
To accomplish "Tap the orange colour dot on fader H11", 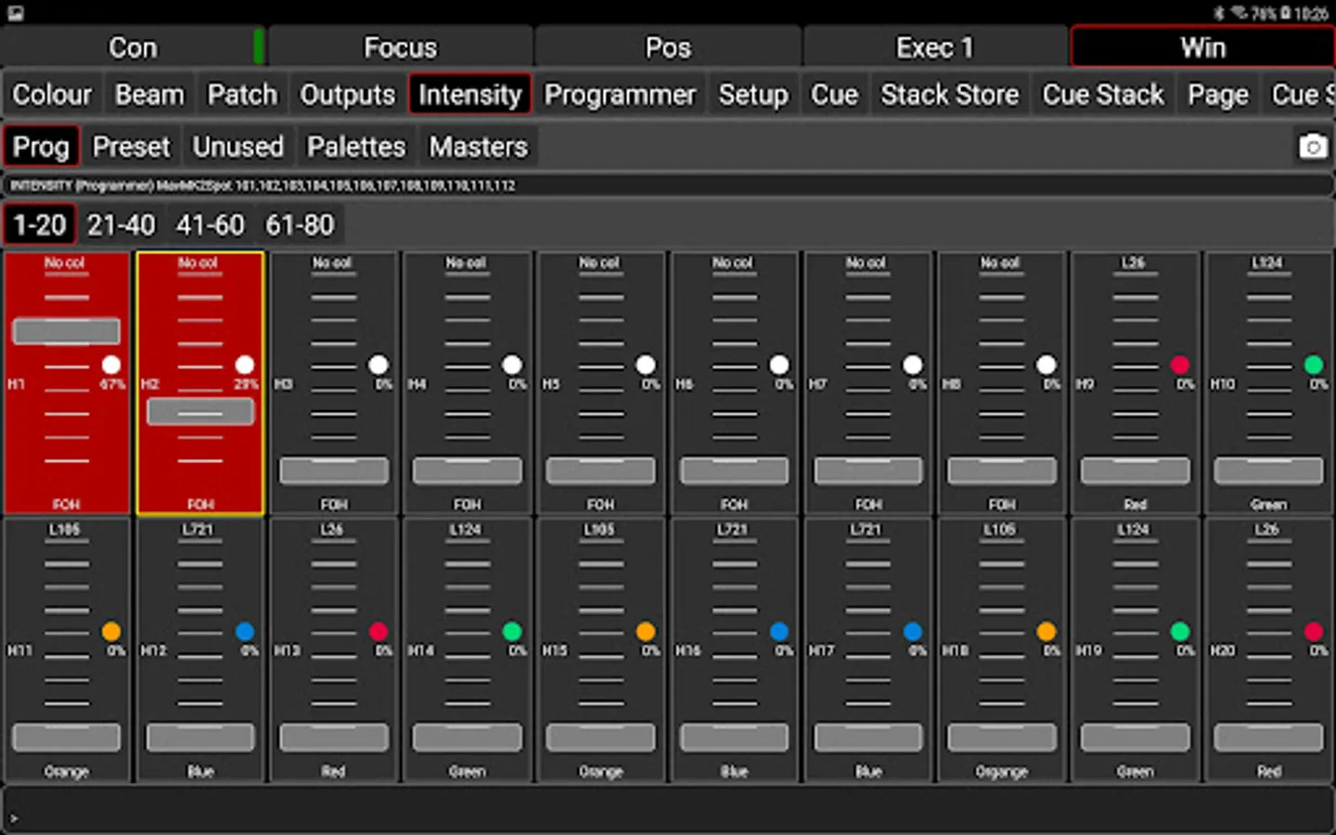I will [111, 632].
